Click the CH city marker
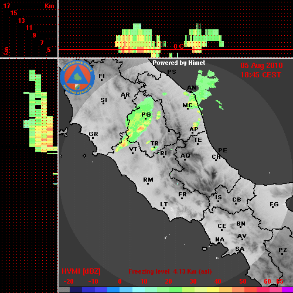 pyautogui.click(x=216, y=161)
